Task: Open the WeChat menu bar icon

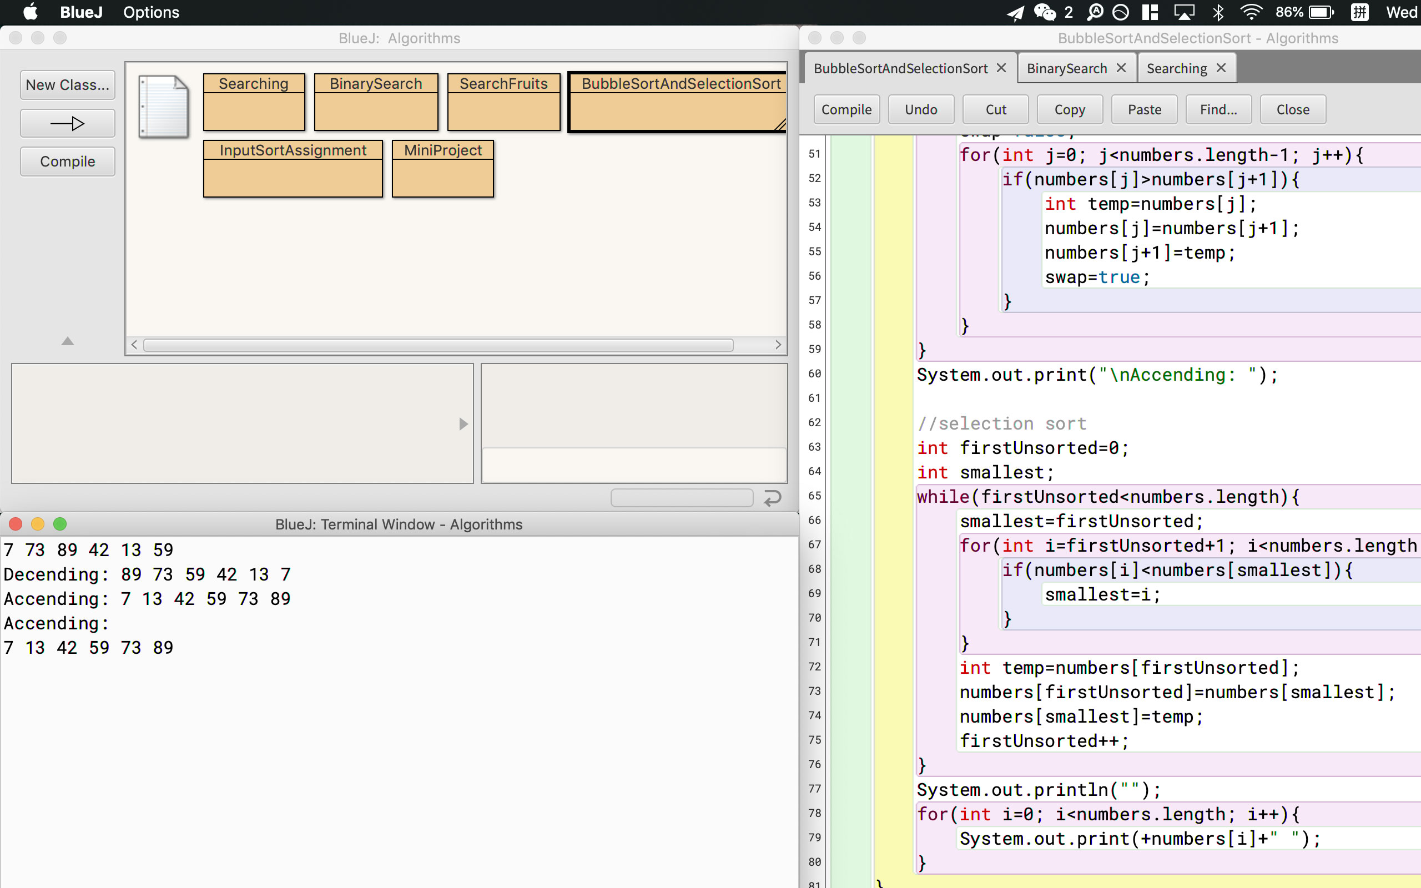Action: (1045, 12)
